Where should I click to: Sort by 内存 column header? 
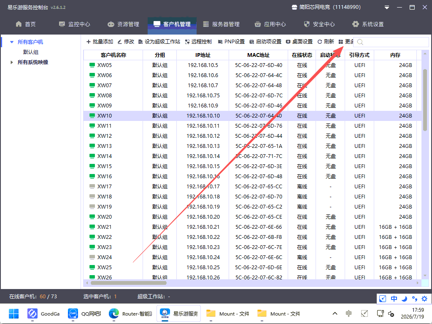(395, 55)
